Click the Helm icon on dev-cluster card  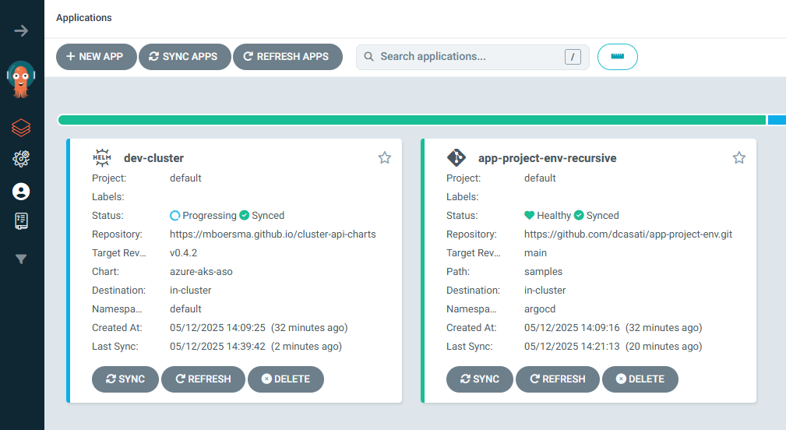(102, 158)
